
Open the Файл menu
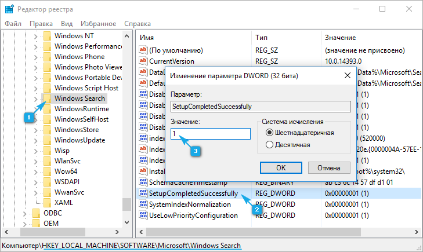13,24
